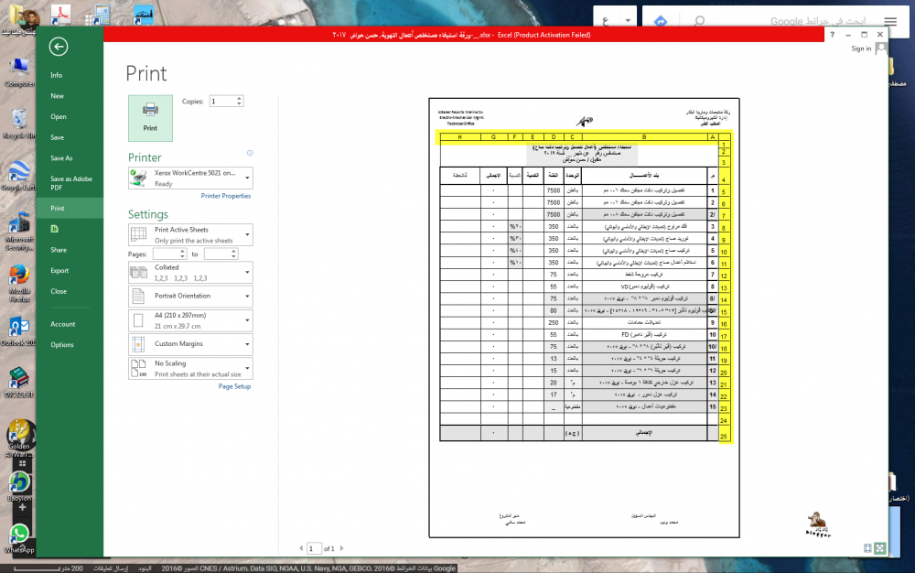The image size is (915, 573).
Task: Open Babylon desktop shortcut
Action: (x=19, y=486)
